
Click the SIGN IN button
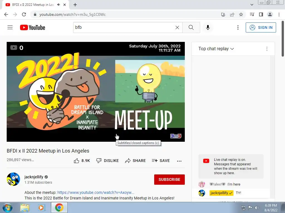pyautogui.click(x=261, y=27)
